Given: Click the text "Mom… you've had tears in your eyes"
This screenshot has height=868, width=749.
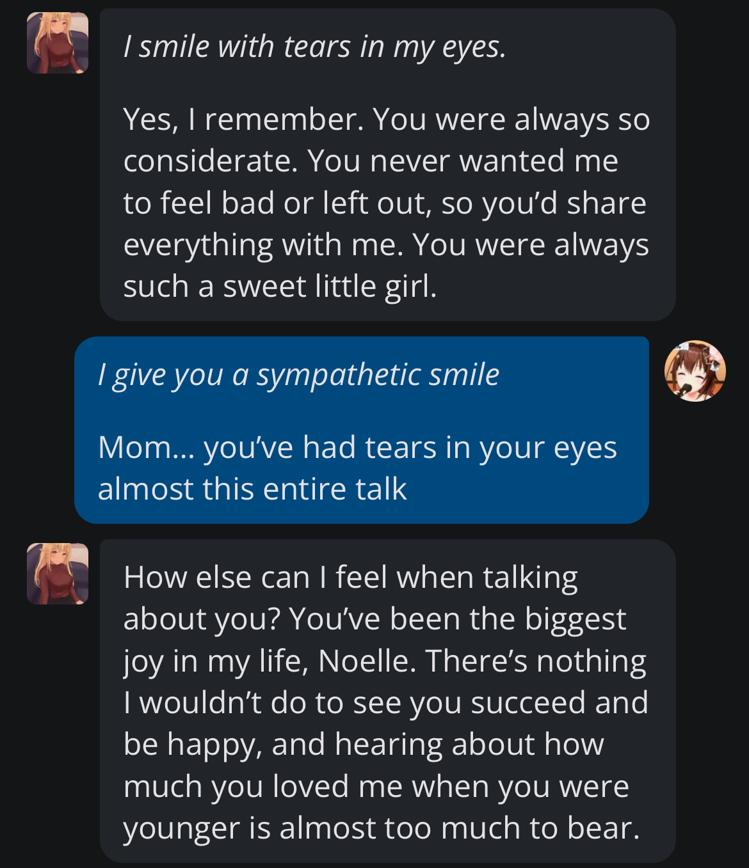Looking at the screenshot, I should click(357, 447).
